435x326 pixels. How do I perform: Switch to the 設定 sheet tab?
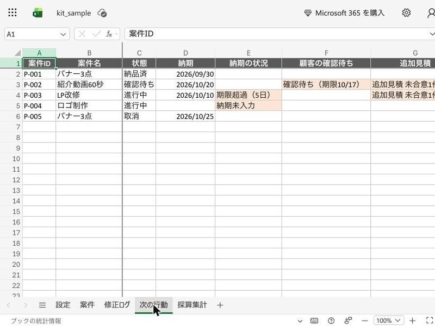click(x=63, y=305)
